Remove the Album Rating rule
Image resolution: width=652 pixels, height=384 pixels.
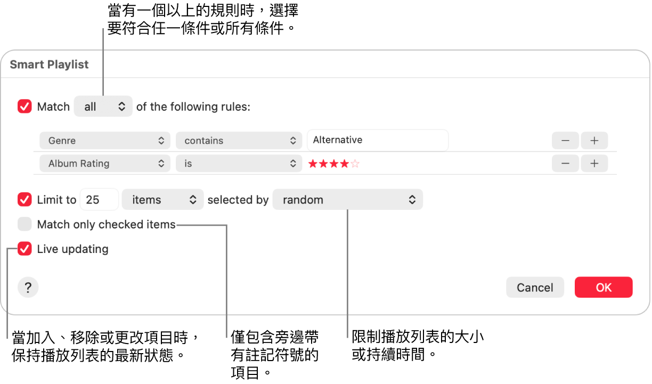click(565, 164)
